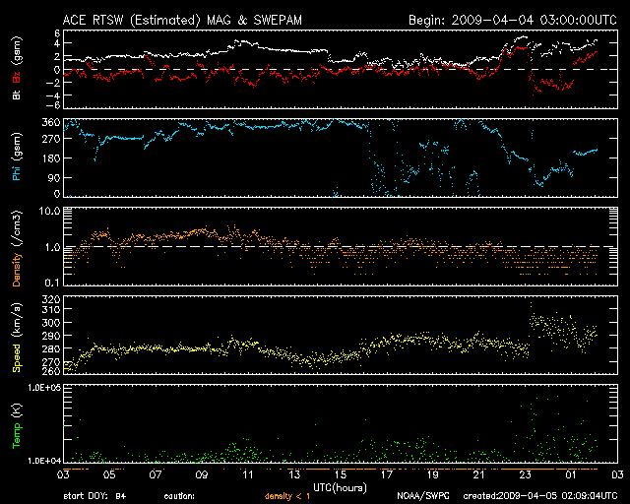Click the '360' tick on the Phi axis
Screen dimensions: 630x504
click(x=51, y=122)
